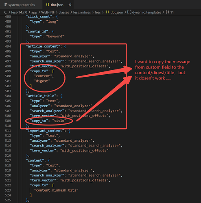Click "standard_search_analyzer" value on line 514

[94, 146]
